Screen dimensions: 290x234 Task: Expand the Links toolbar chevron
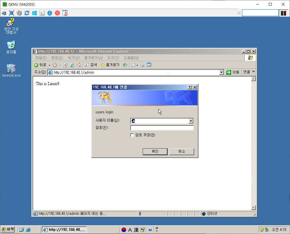253,71
